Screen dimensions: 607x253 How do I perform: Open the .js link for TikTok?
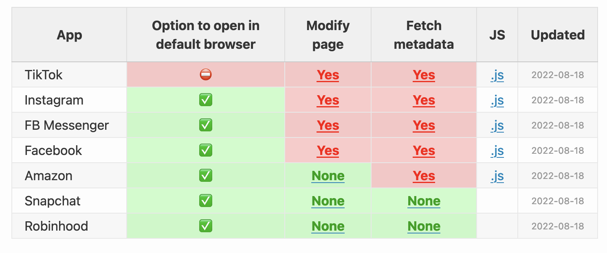pyautogui.click(x=497, y=75)
